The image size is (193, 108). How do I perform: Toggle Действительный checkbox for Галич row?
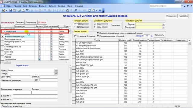[x=51, y=44]
